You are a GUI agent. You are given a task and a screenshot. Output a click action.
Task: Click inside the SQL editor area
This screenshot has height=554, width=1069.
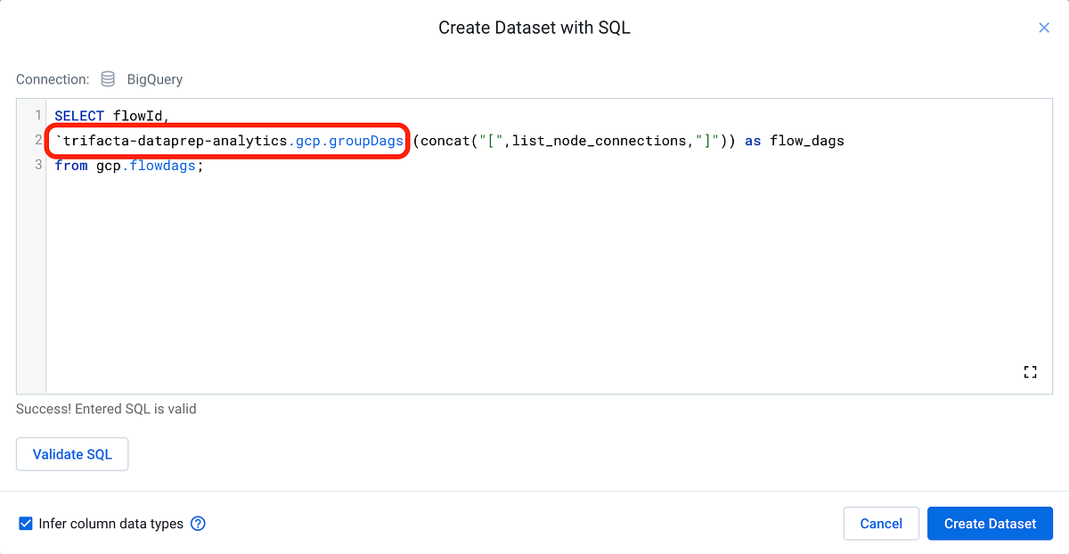tap(534, 267)
